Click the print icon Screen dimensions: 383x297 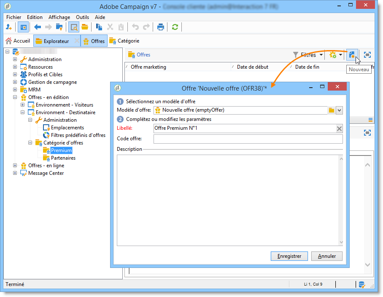160,27
